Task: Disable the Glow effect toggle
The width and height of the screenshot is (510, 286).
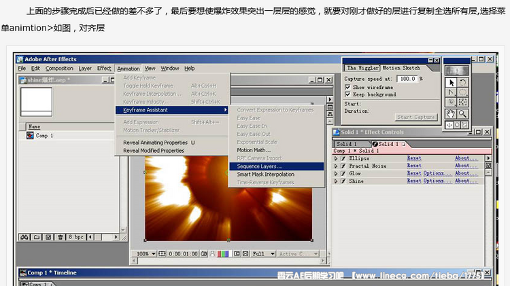Action: pyautogui.click(x=343, y=173)
